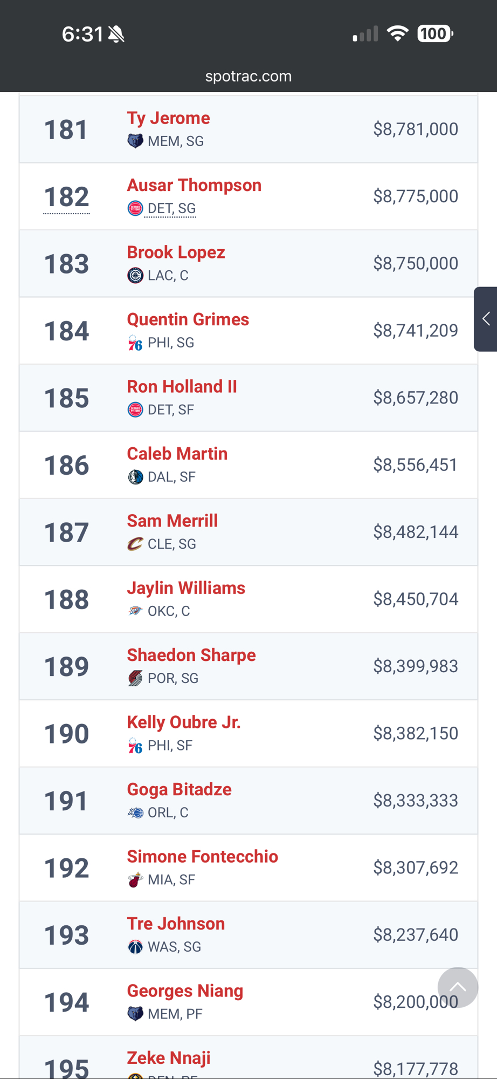497x1079 pixels.
Task: Tap the Magic logo under Goga Bitadze
Action: (135, 812)
